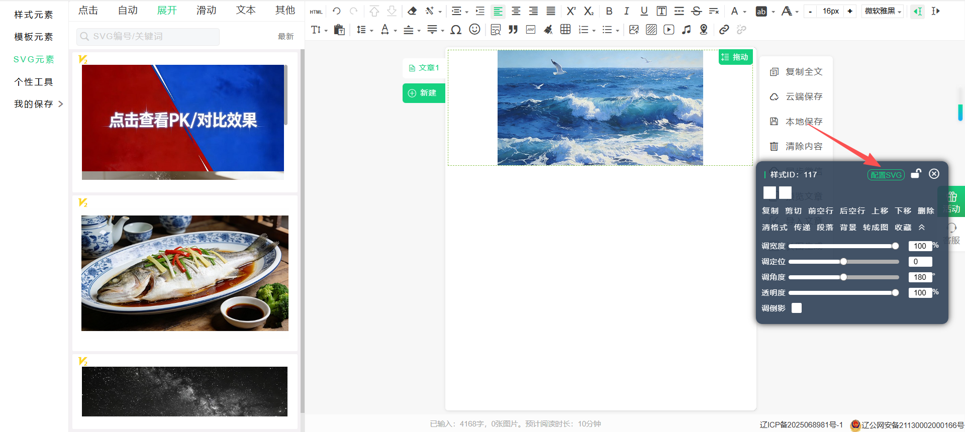This screenshot has height=432, width=965.
Task: Insert a hyperlink with the chain icon
Action: pos(724,30)
